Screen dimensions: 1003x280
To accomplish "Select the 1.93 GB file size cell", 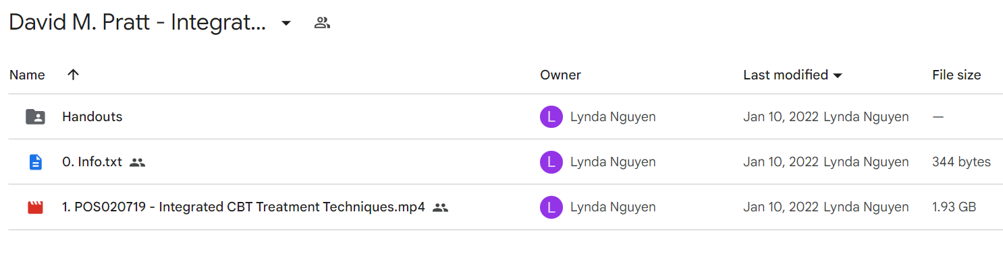I will point(954,207).
